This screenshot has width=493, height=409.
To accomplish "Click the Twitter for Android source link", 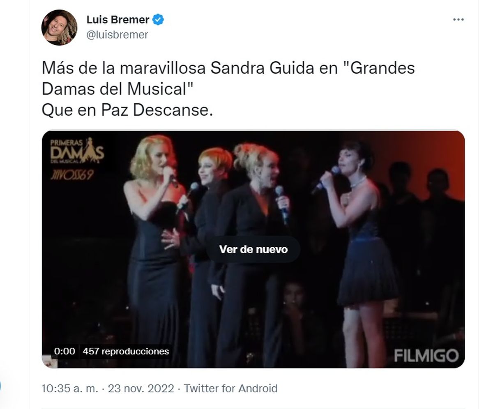I will (x=230, y=388).
